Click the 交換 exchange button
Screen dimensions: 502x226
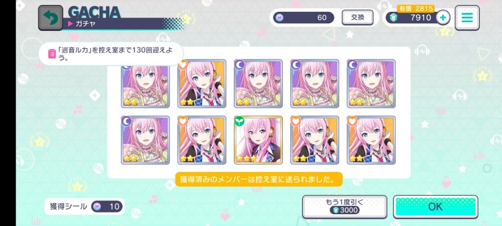pos(357,18)
